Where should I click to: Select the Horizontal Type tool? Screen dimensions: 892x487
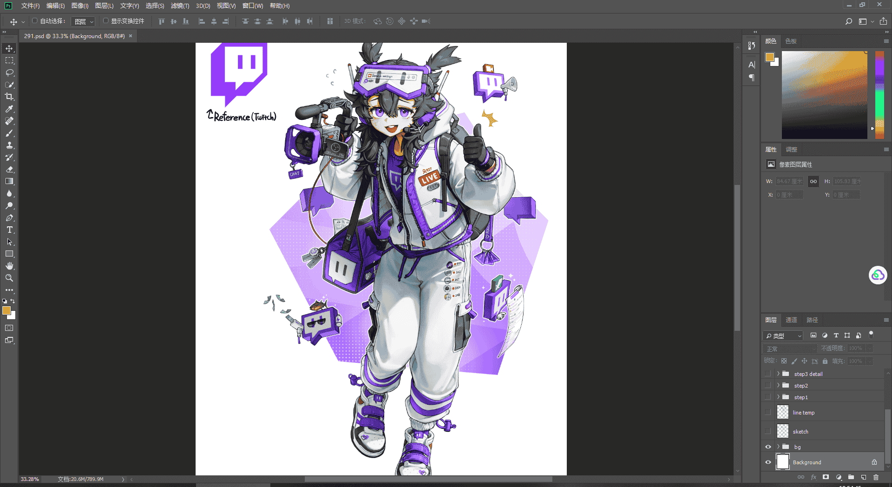click(9, 230)
